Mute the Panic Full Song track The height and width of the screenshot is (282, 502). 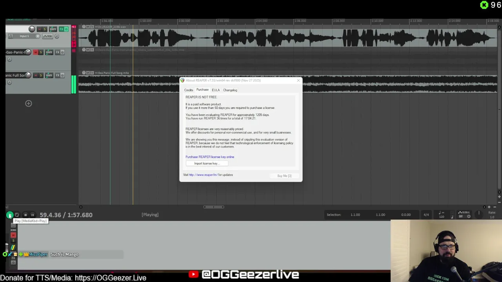(35, 75)
